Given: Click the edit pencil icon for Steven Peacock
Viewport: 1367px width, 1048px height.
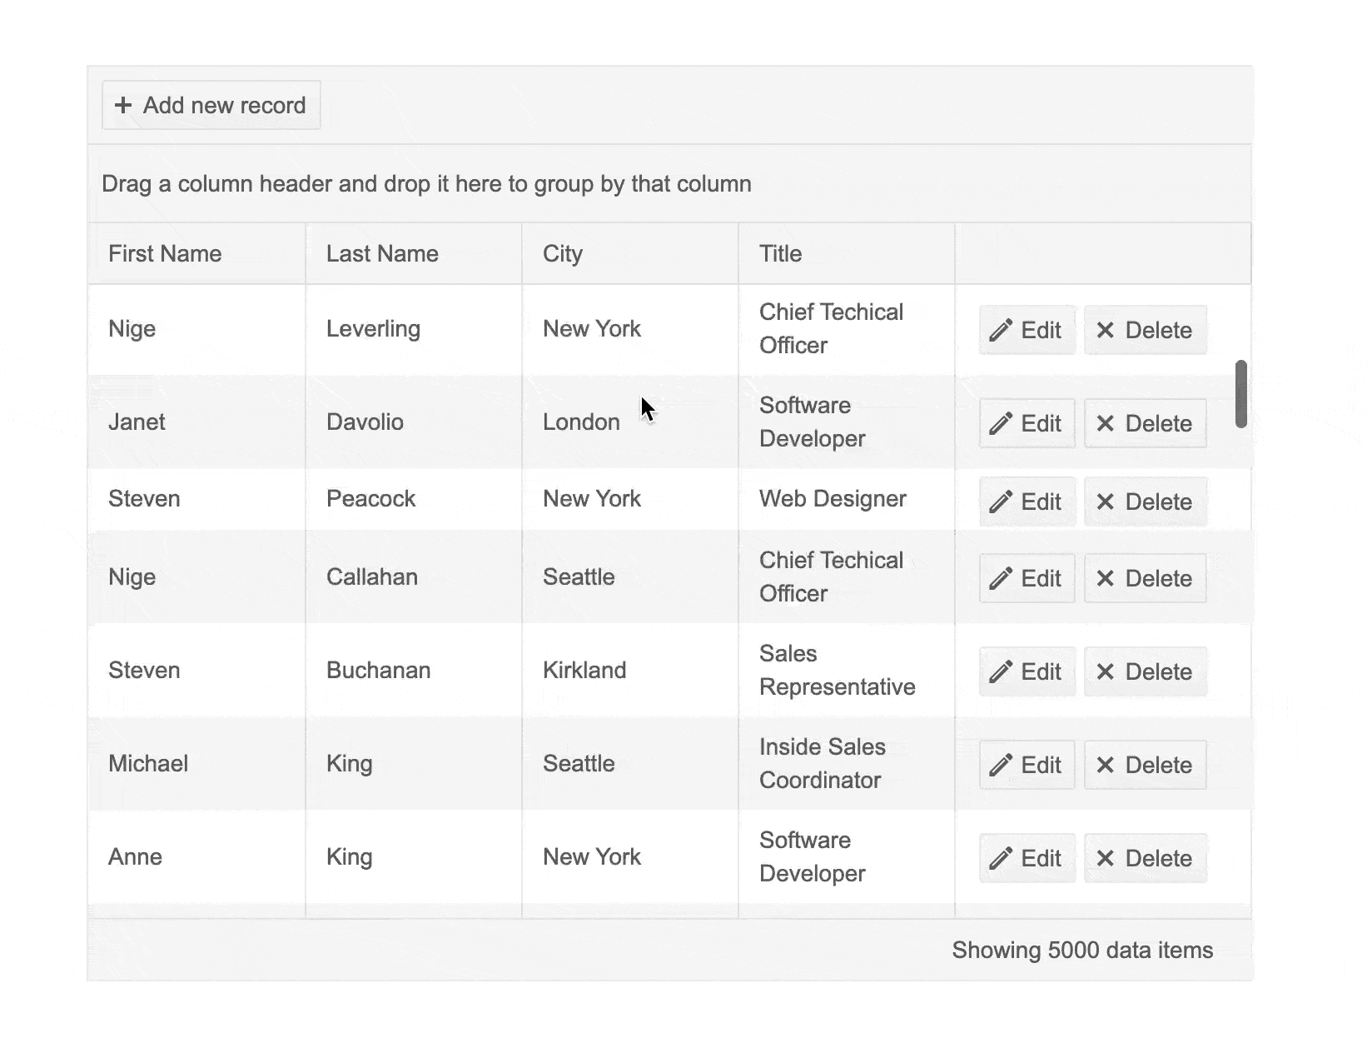Looking at the screenshot, I should pyautogui.click(x=1002, y=502).
